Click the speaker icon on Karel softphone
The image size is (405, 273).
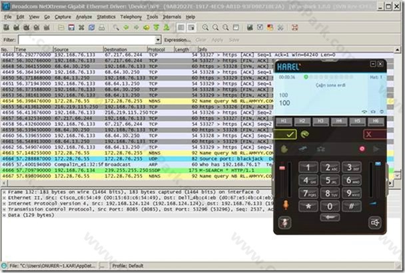[x=375, y=222]
